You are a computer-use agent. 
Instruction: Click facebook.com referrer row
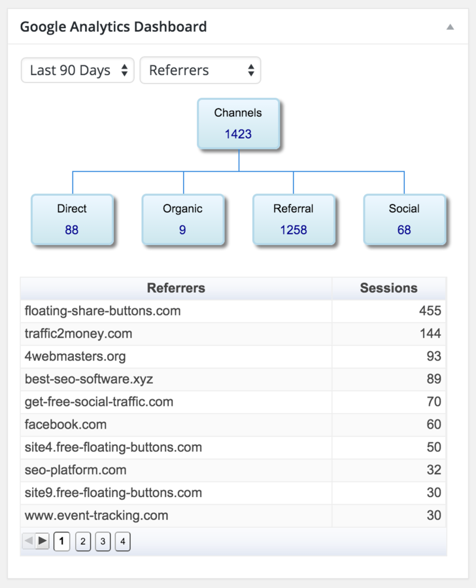[233, 425]
